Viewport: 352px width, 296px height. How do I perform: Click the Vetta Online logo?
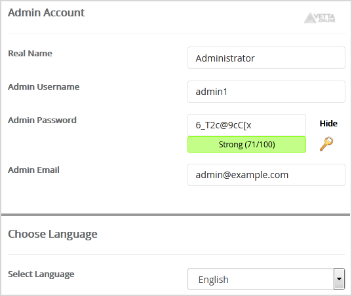(x=319, y=18)
